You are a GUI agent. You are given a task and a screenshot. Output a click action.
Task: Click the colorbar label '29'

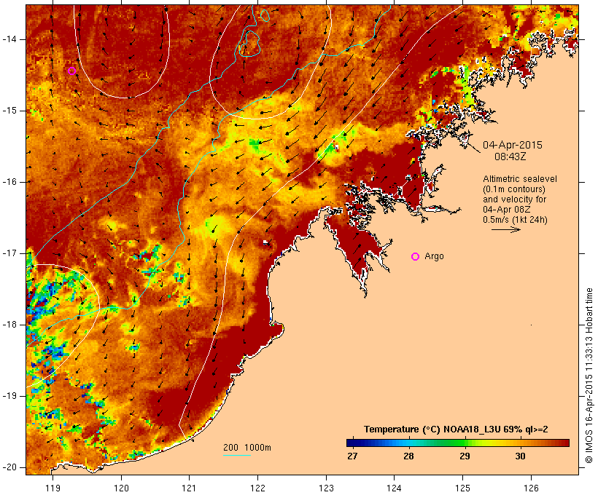pyautogui.click(x=465, y=456)
